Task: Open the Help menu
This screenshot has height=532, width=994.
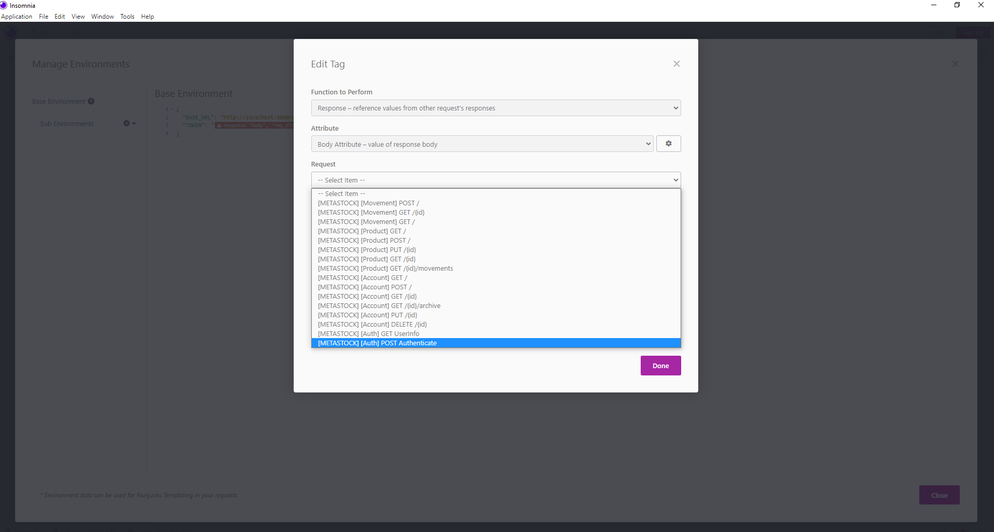Action: (x=147, y=17)
